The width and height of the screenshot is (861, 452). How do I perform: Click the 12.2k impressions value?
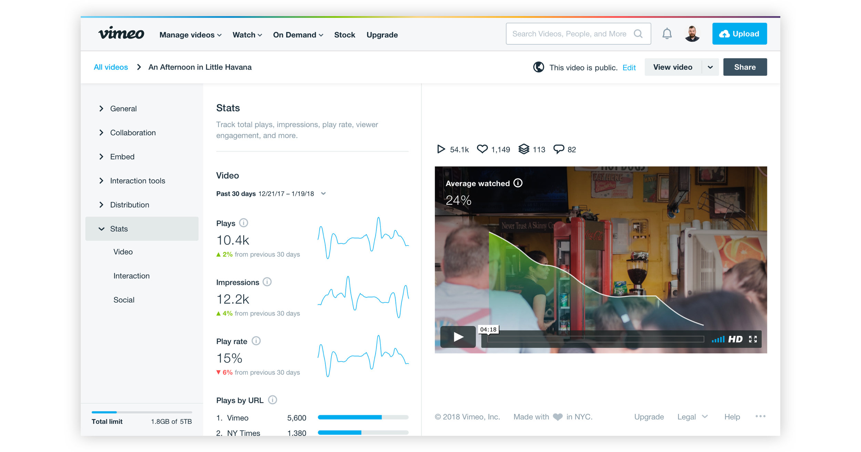233,299
